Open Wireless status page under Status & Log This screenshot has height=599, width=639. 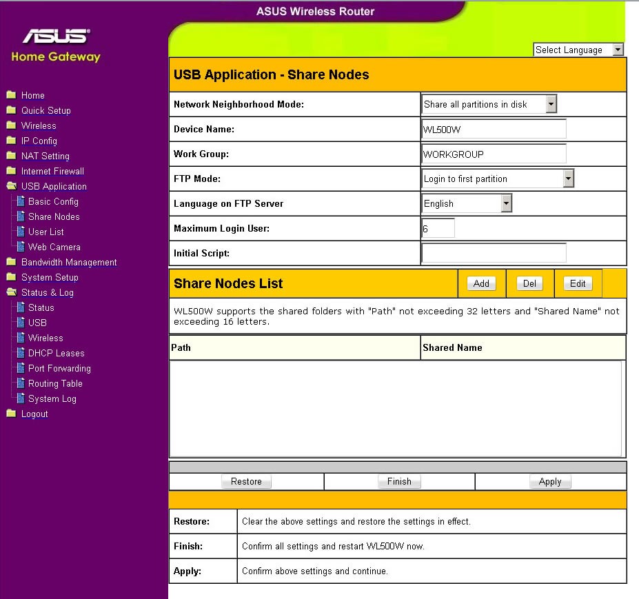click(45, 338)
